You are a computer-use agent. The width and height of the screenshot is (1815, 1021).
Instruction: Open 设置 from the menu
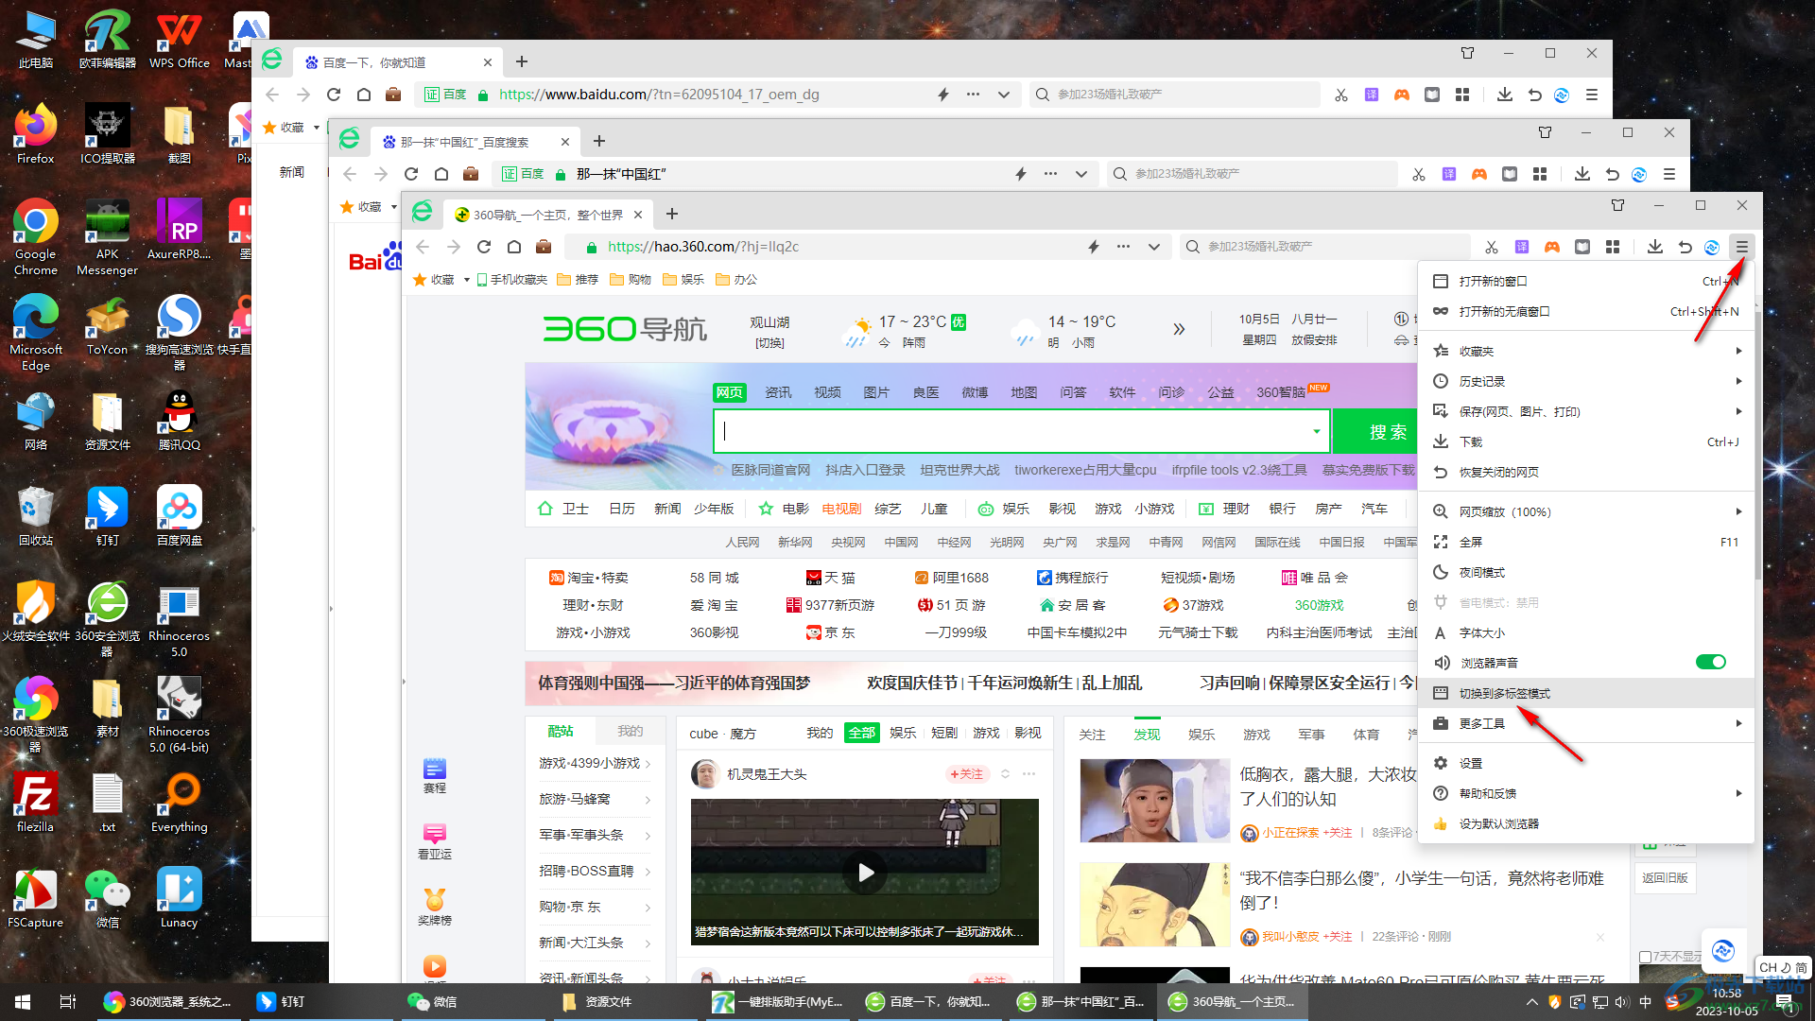(x=1586, y=763)
